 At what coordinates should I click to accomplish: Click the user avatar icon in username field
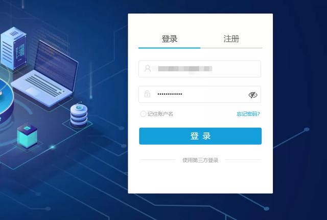pos(148,69)
